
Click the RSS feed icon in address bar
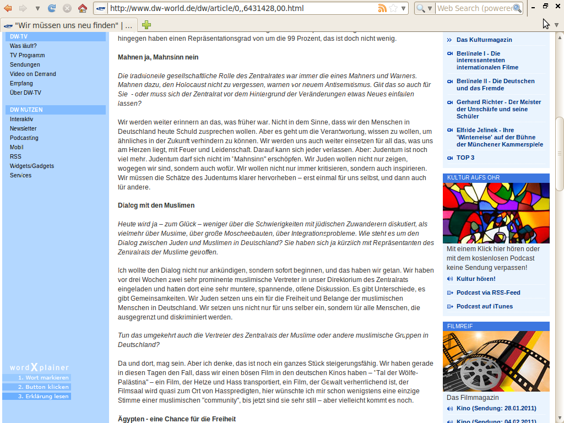click(x=382, y=8)
